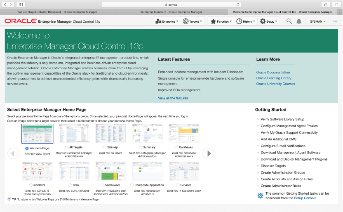Reload page with refresh icon

(x=238, y=5)
